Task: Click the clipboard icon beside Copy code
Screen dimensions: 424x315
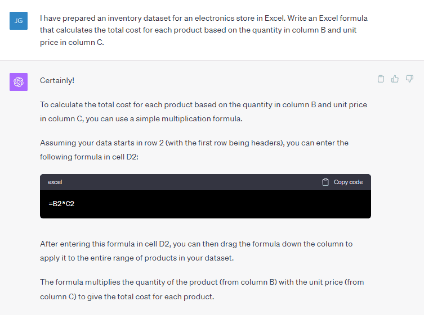Action: coord(325,182)
